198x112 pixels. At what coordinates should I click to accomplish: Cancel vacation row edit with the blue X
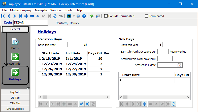click(x=87, y=104)
